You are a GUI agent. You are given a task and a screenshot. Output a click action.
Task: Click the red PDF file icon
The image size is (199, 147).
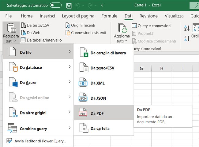[x=83, y=113]
